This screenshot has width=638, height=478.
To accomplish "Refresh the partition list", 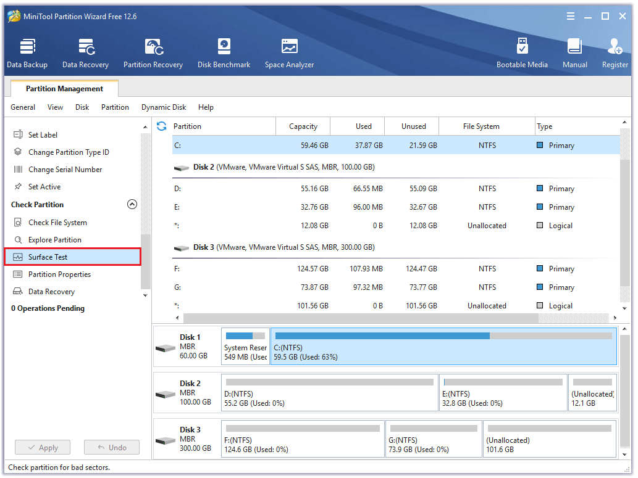I will (x=162, y=126).
